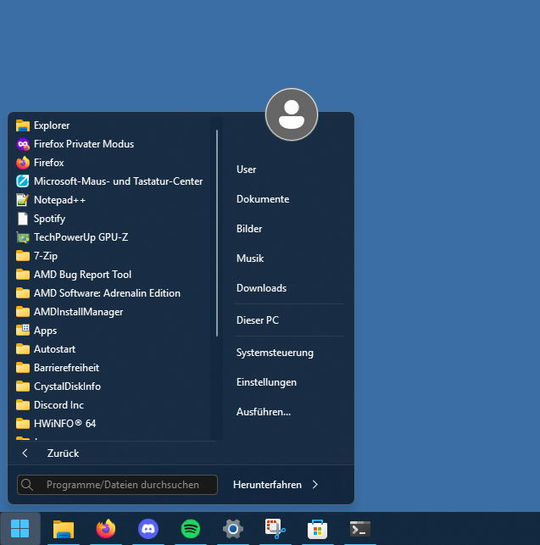Open Systemsteuerung from the right panel
The width and height of the screenshot is (540, 545).
tap(275, 353)
